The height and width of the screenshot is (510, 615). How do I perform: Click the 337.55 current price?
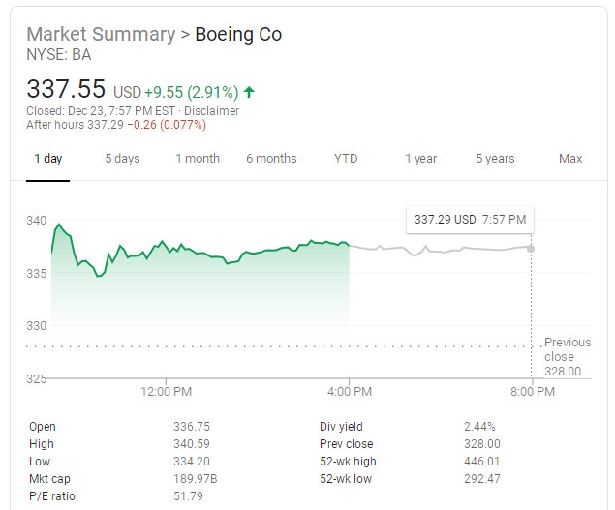66,90
